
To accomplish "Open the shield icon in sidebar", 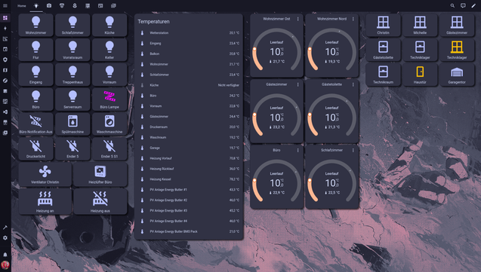I will 5,60.
